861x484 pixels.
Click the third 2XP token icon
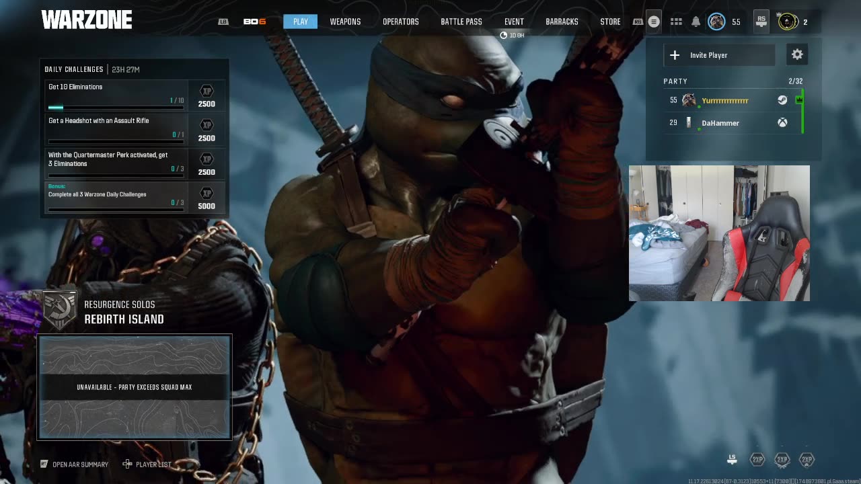click(x=807, y=460)
